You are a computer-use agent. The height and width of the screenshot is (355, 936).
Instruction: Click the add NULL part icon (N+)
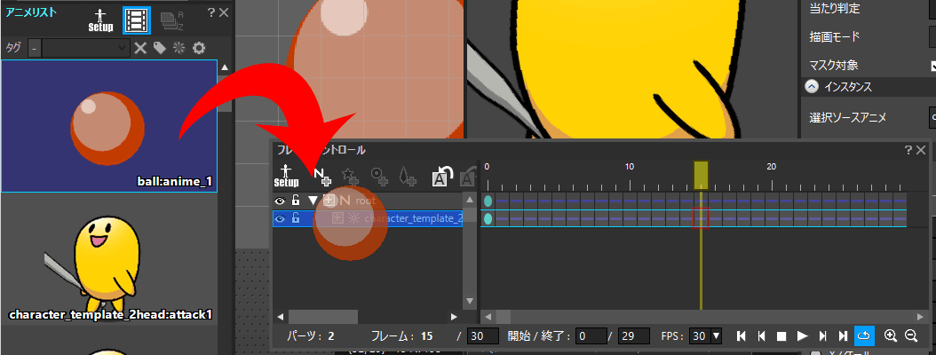[x=322, y=176]
